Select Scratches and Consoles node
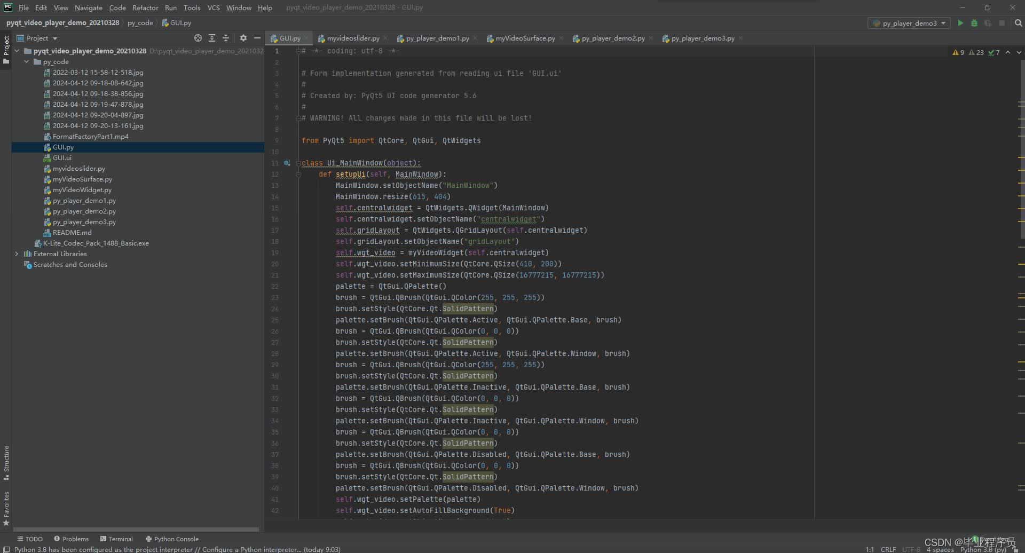 pos(70,264)
